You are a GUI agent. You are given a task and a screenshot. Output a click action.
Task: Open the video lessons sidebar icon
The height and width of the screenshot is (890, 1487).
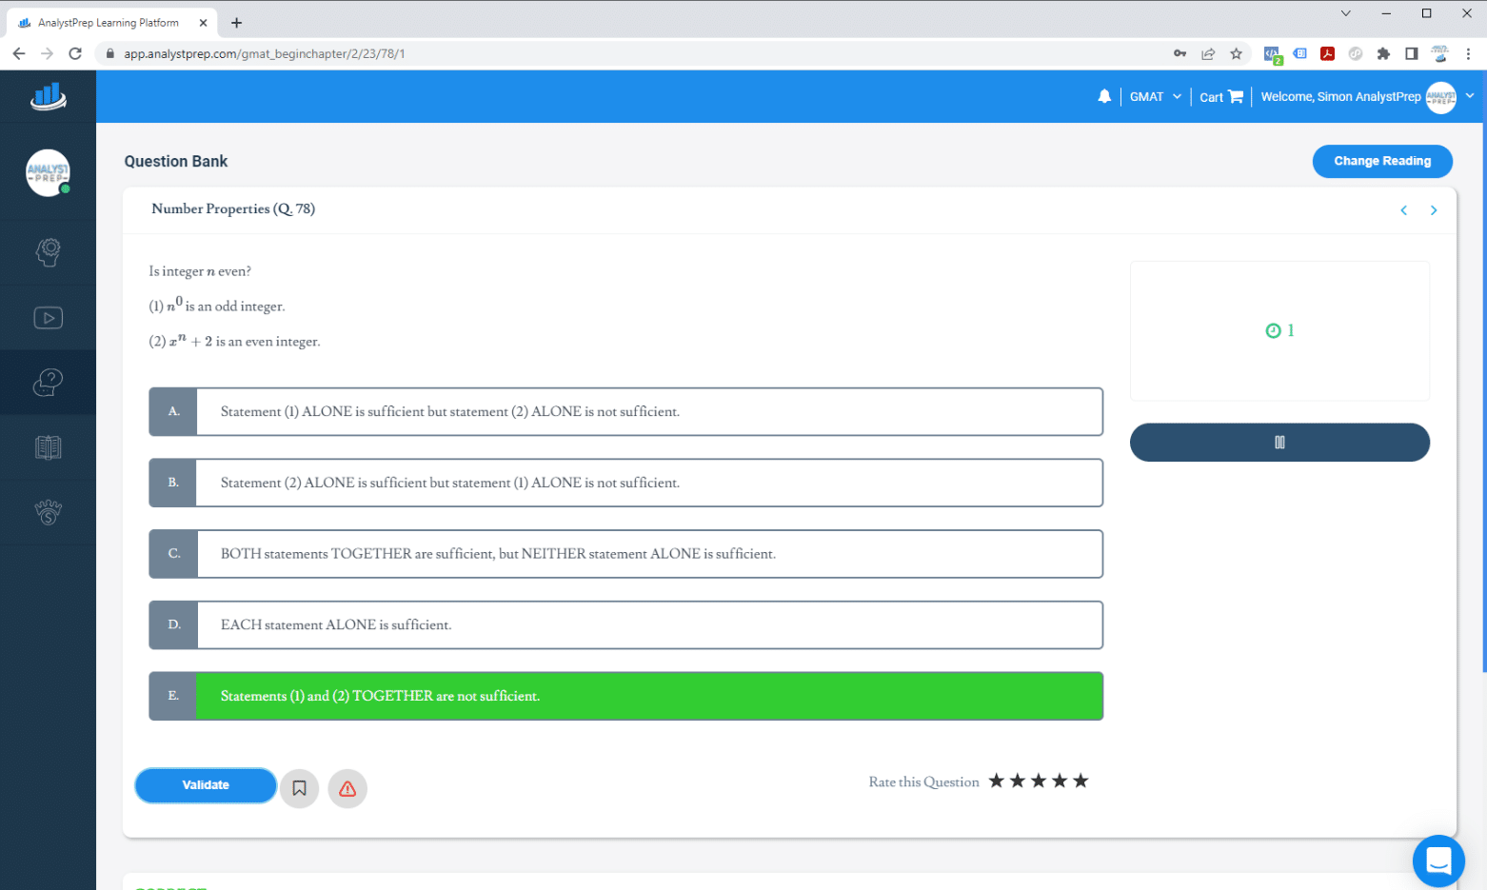tap(49, 318)
